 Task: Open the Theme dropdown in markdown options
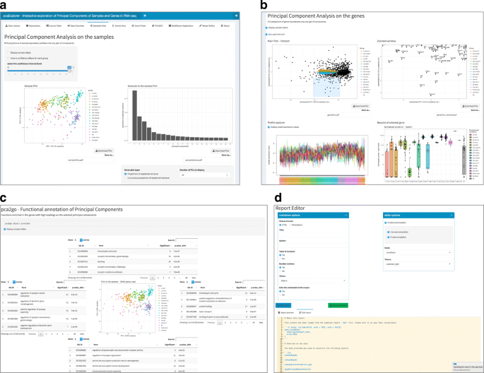point(313,280)
